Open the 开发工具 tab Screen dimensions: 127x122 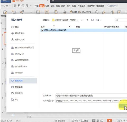[81, 6]
